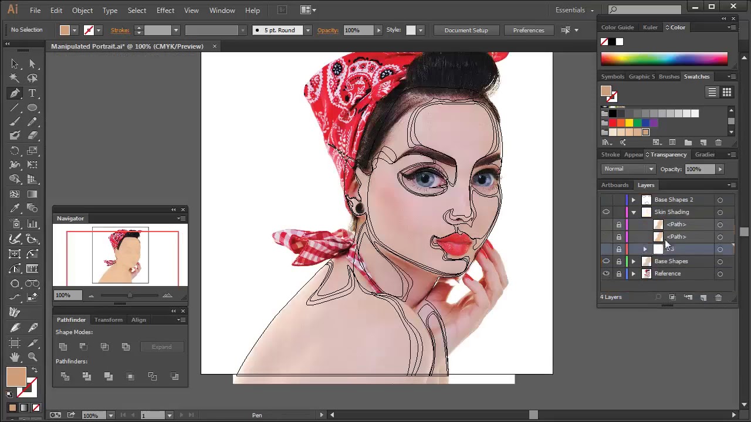
Task: Click the swatch grid view icon in Swatches panel
Action: tap(726, 92)
